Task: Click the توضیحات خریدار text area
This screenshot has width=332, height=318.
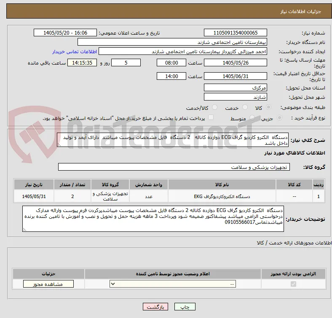Action: point(153,219)
